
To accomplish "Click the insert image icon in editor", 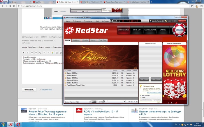I will (x=57, y=53).
